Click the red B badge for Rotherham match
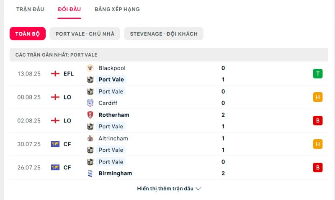This screenshot has width=335, height=200. 318,120
